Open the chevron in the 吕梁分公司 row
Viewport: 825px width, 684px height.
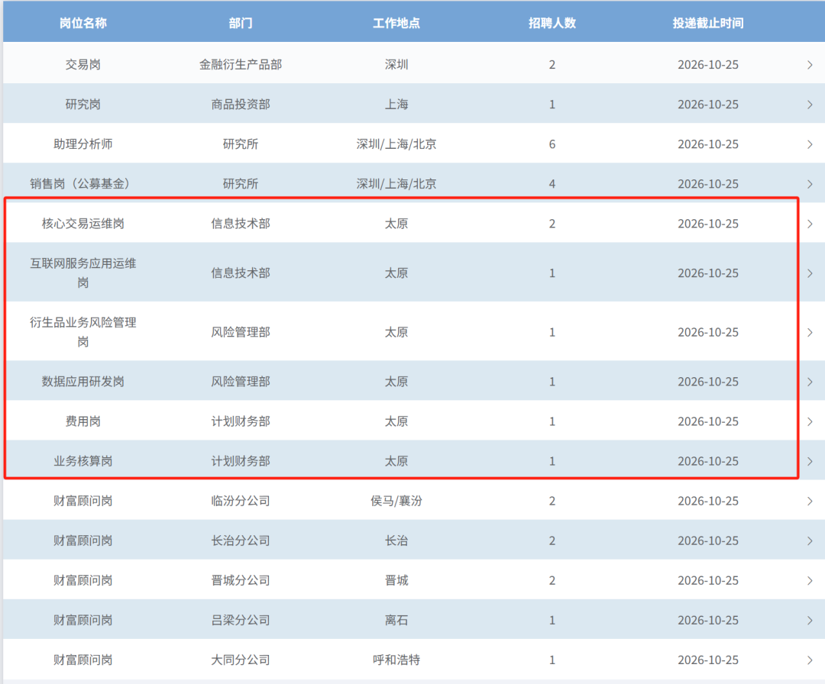tap(810, 621)
